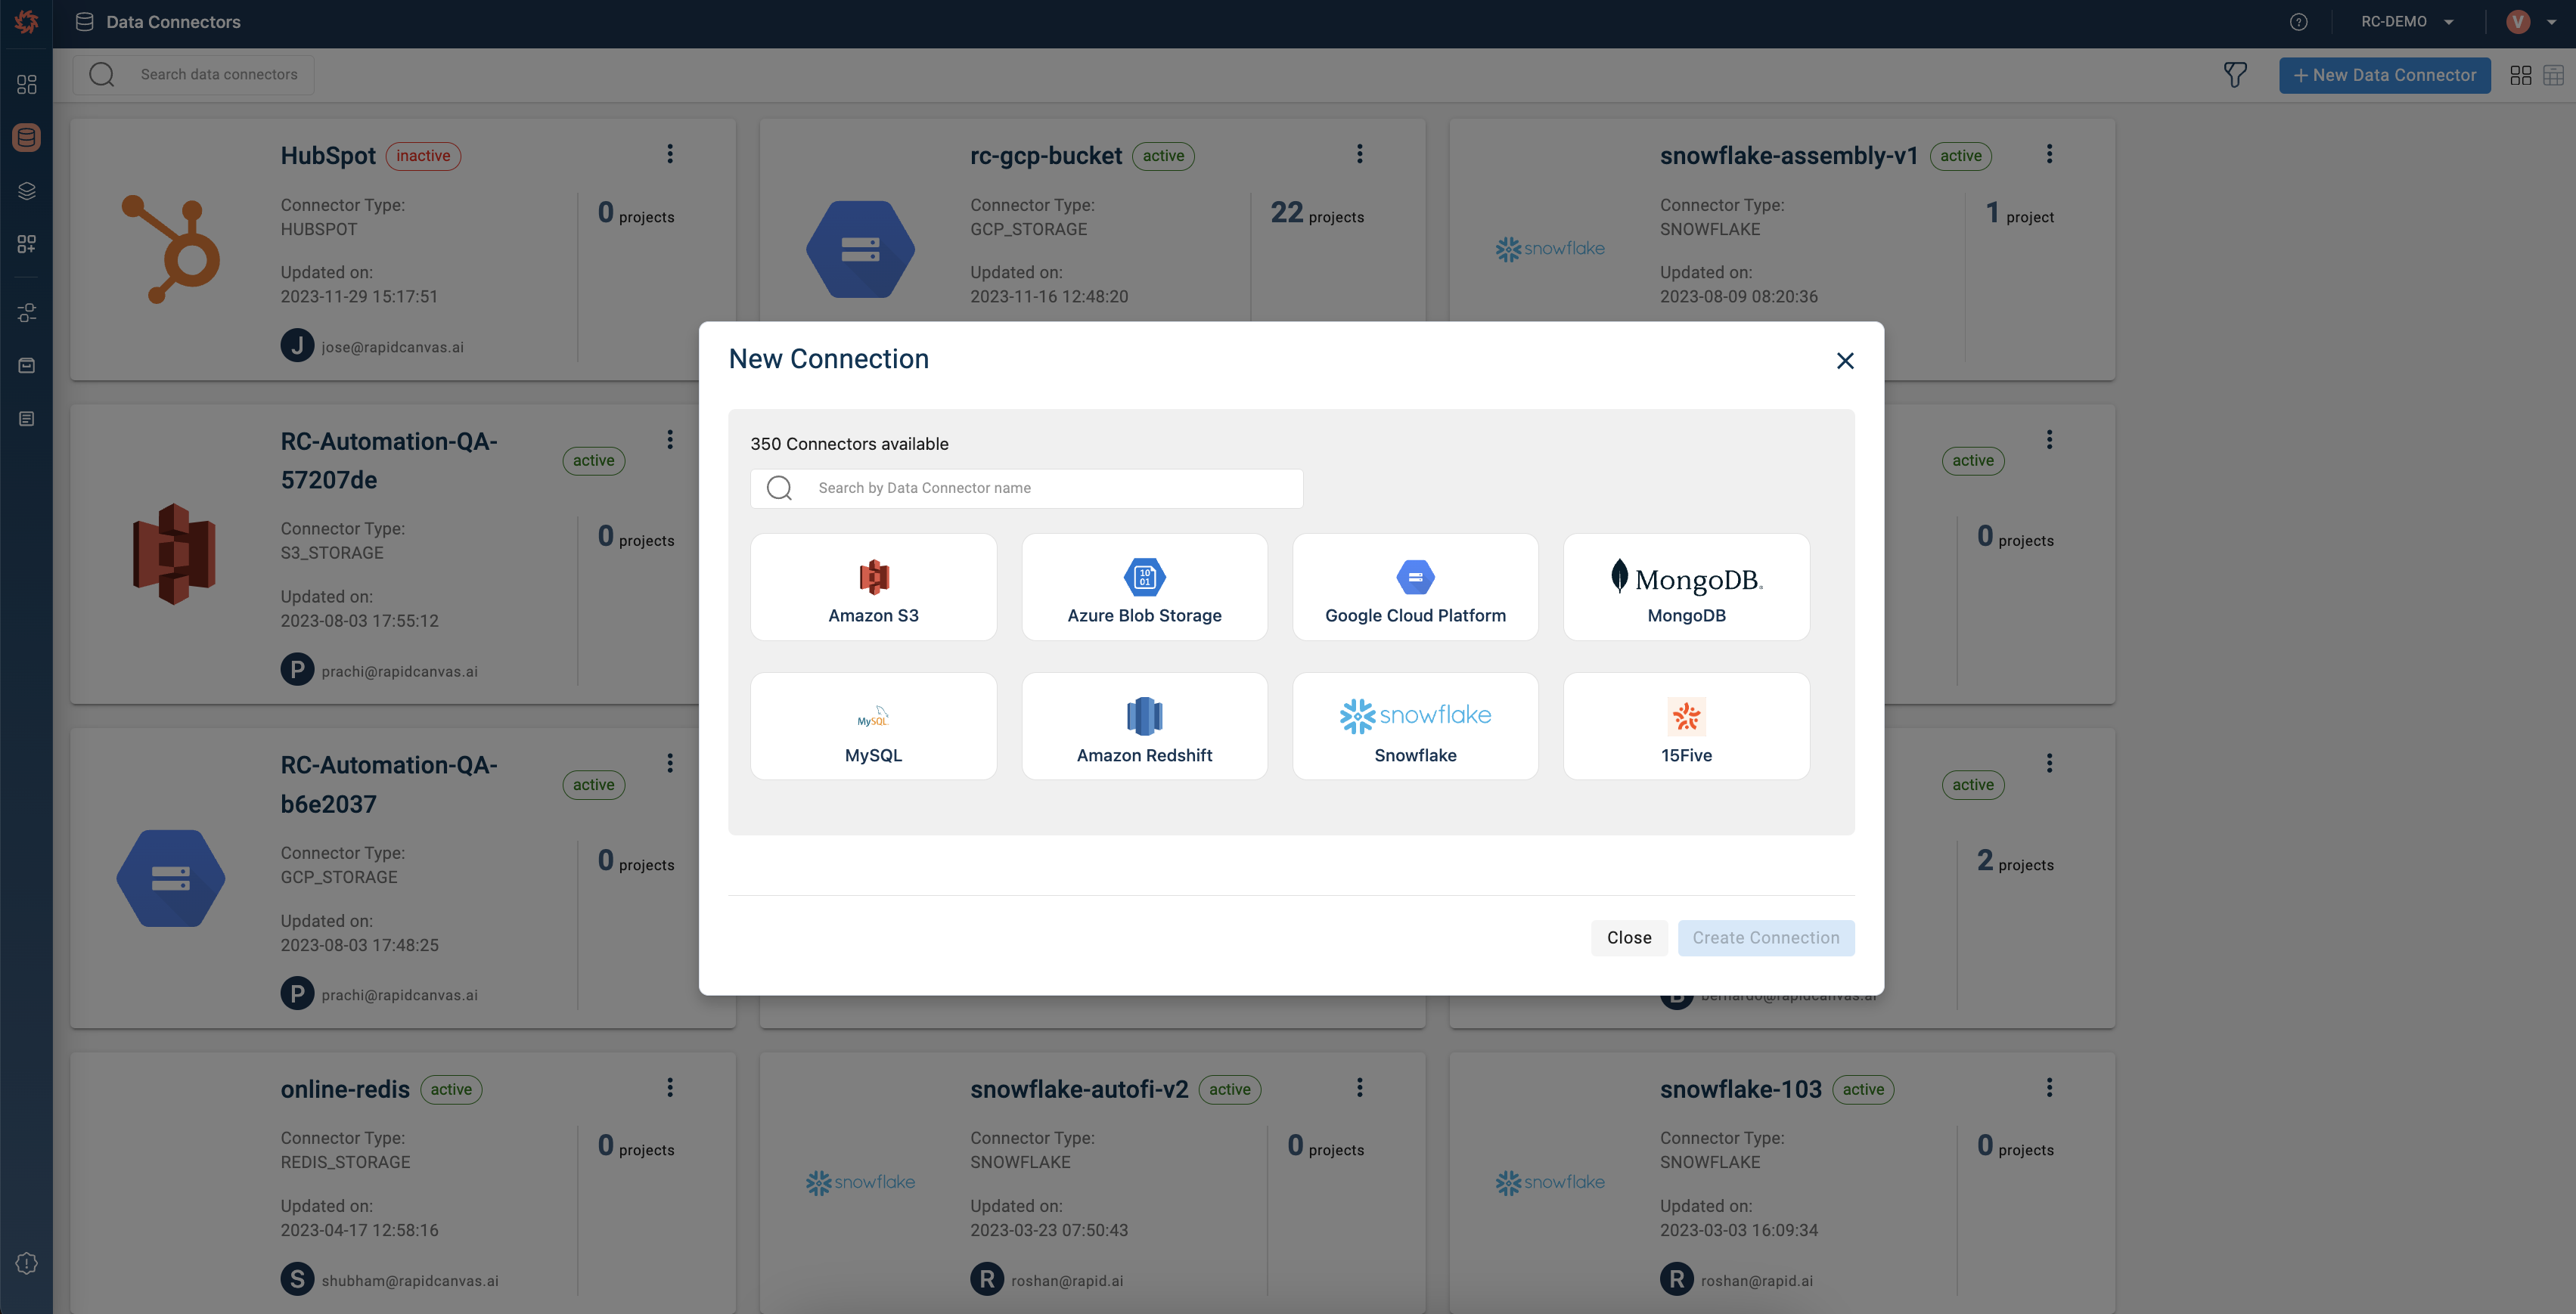
Task: Pick the 15Five connector tile
Action: [1686, 726]
